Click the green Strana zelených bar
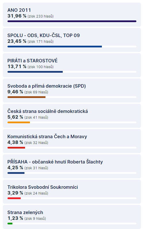This screenshot has height=229, width=143. tap(10, 224)
